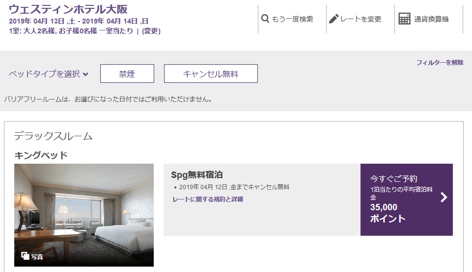Click the ウェスティンホテル大阪 hotel title

(x=68, y=9)
